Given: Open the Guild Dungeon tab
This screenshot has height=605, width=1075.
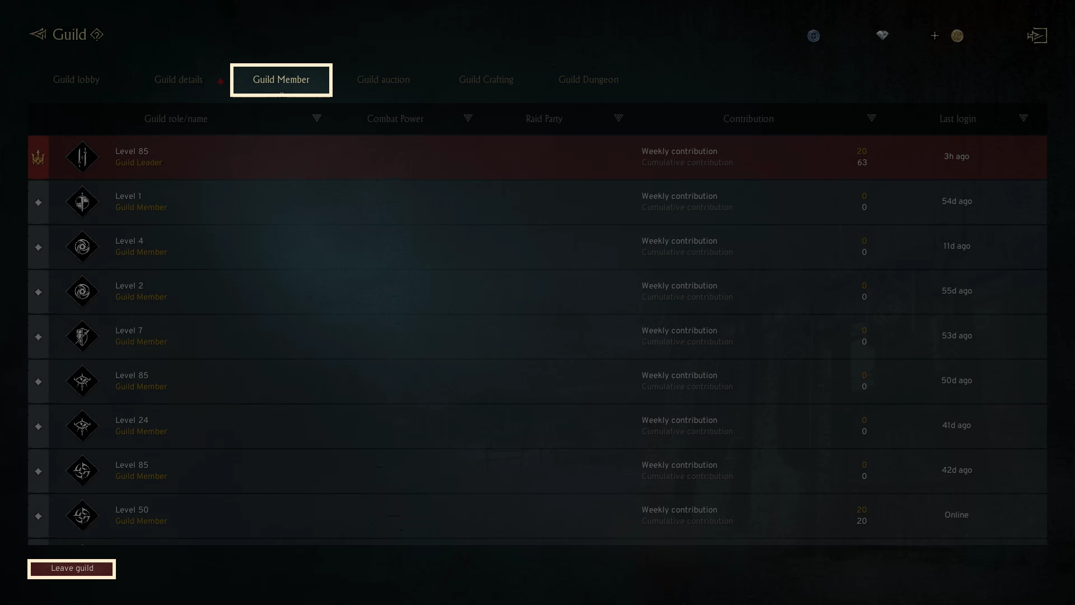Looking at the screenshot, I should (x=588, y=80).
